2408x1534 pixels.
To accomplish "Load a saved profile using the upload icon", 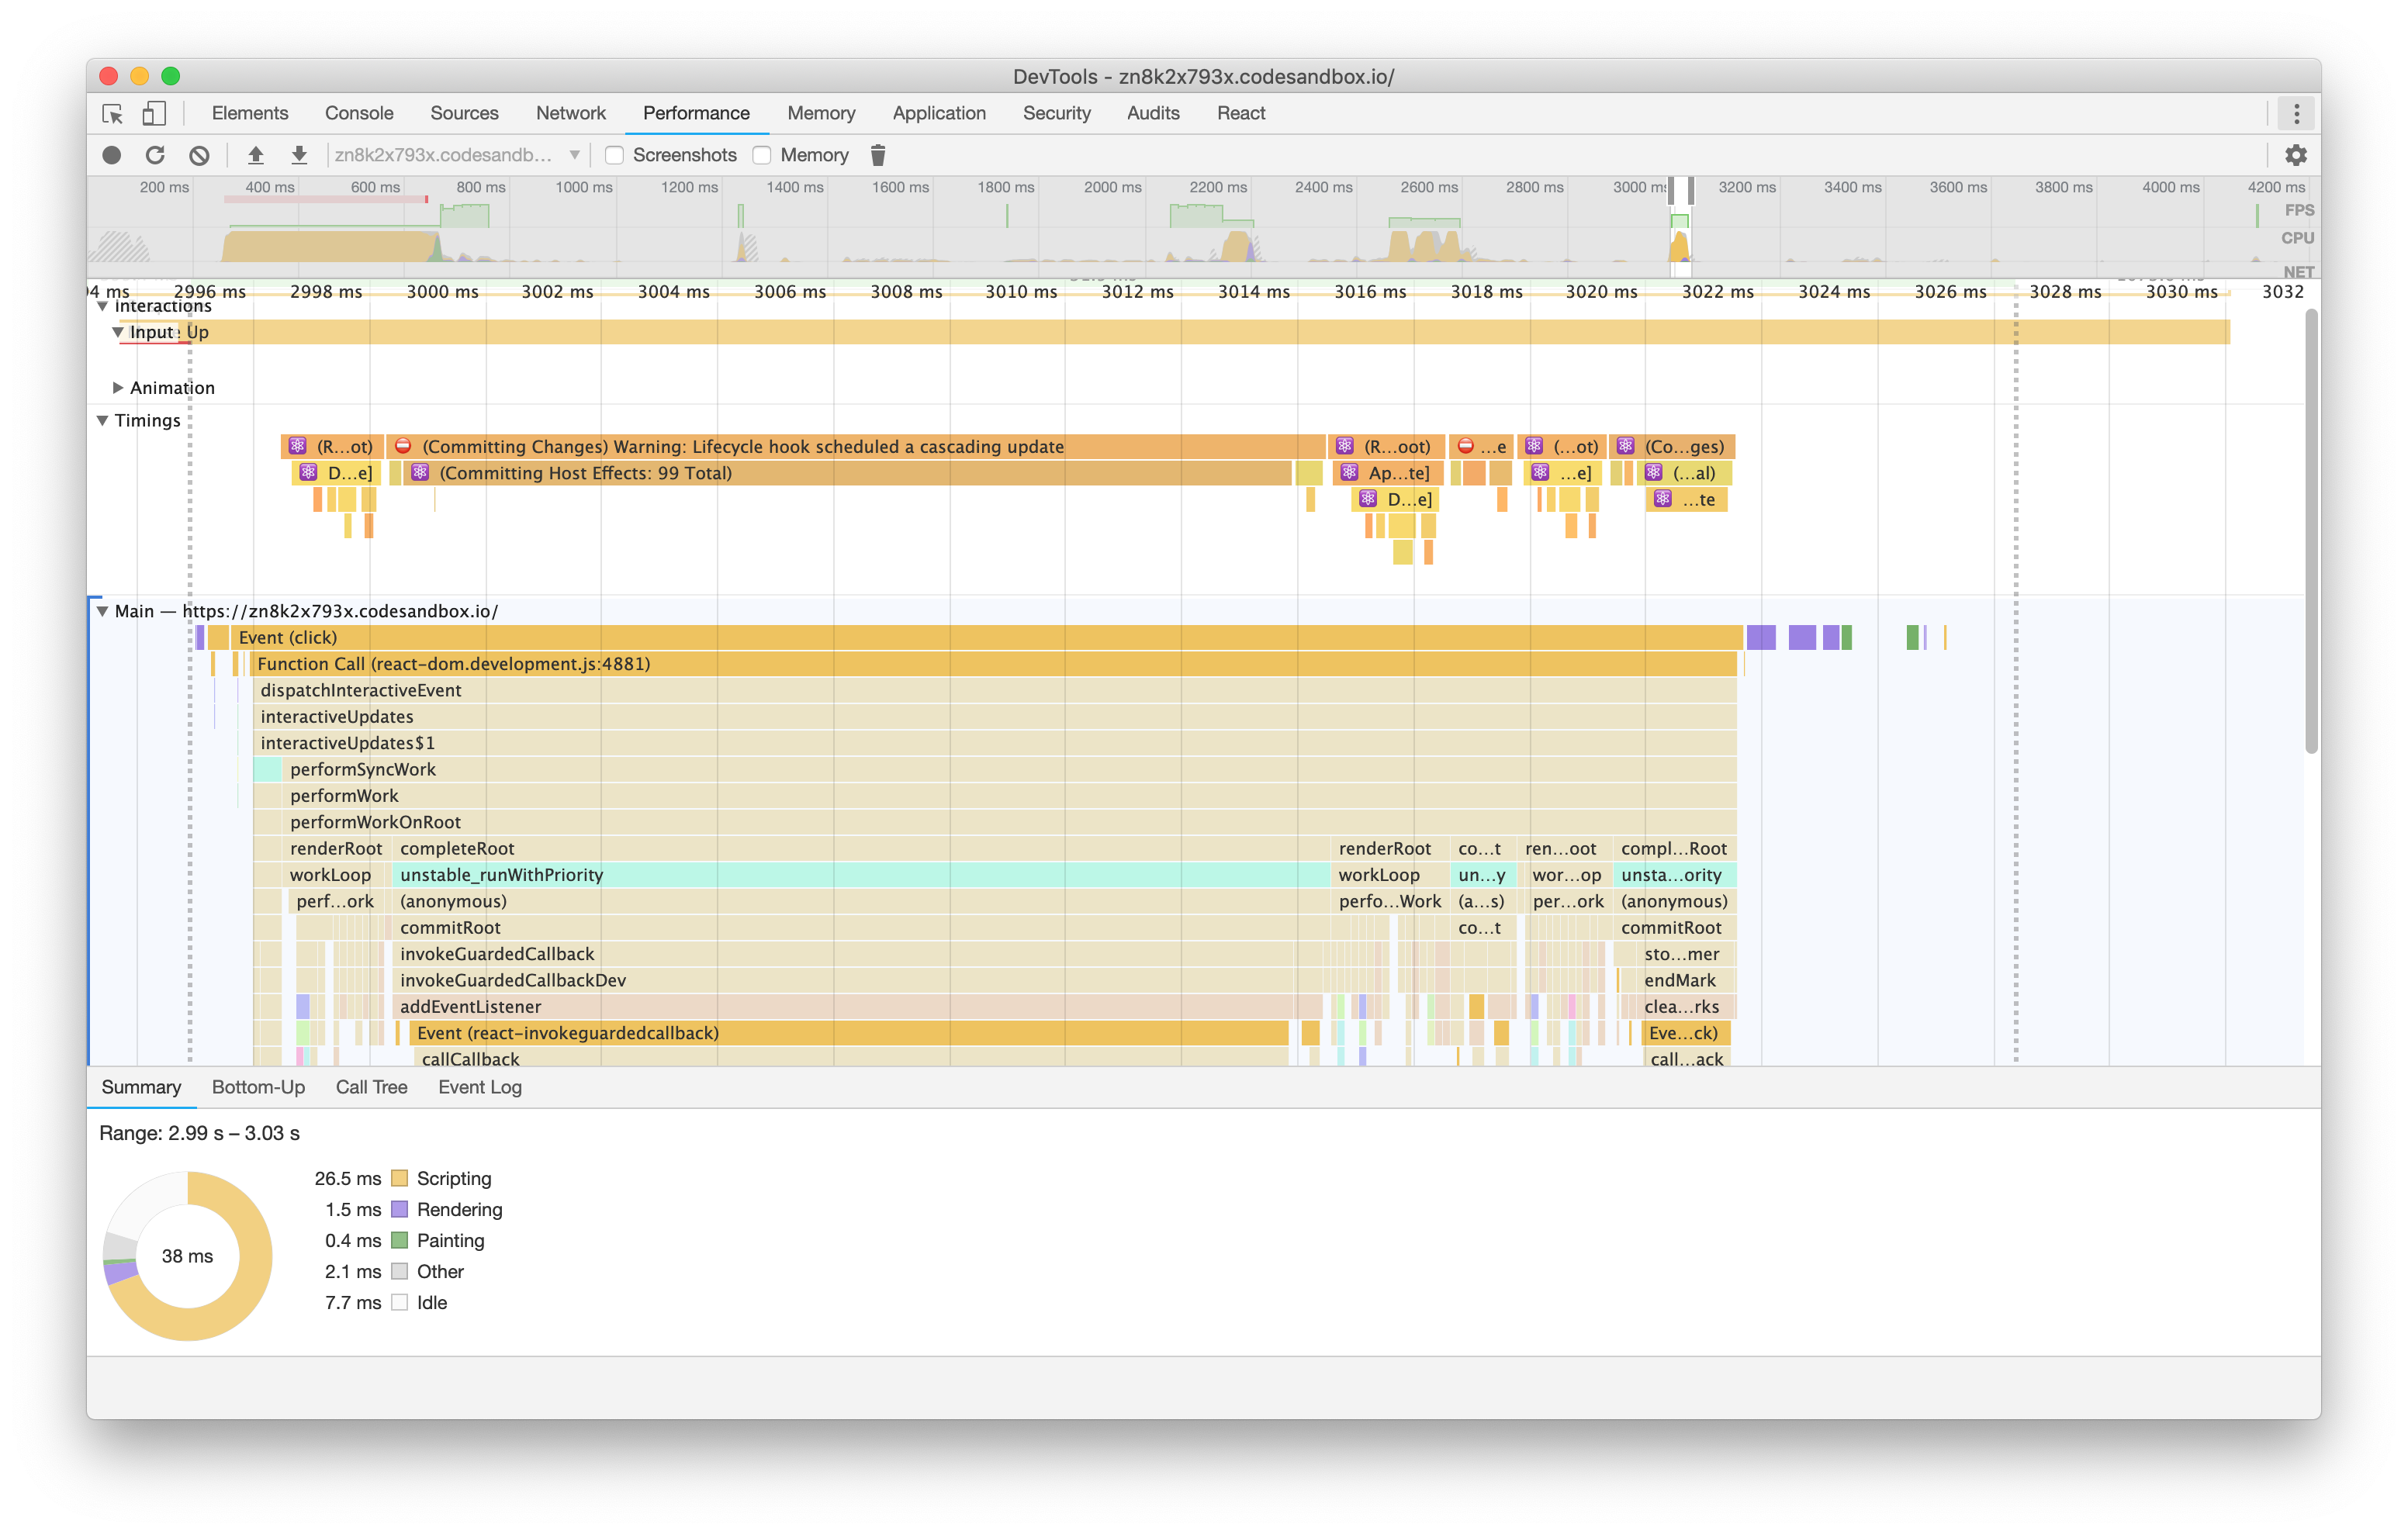I will pyautogui.click(x=256, y=155).
